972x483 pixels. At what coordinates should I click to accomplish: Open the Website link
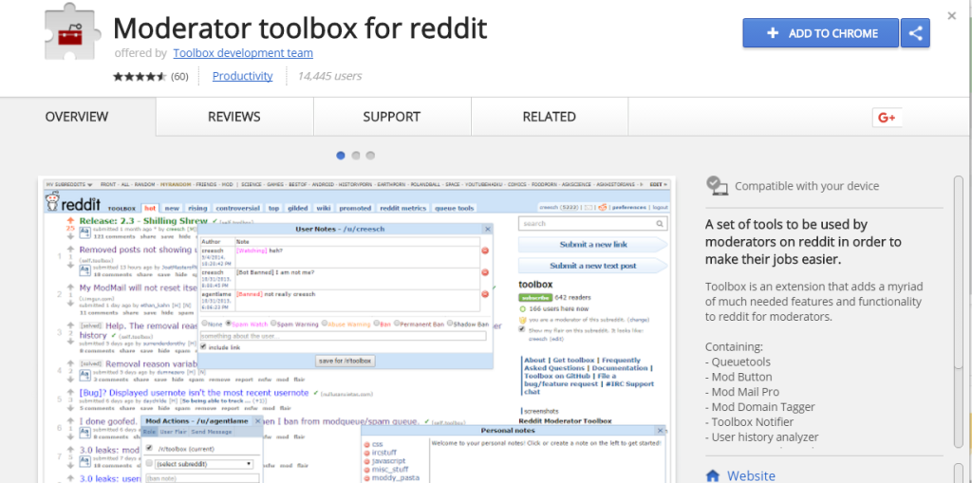pyautogui.click(x=751, y=476)
